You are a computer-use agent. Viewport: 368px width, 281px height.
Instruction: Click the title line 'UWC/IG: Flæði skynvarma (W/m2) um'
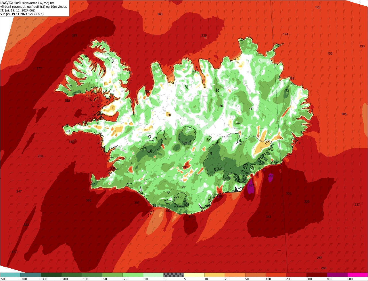tap(28, 3)
